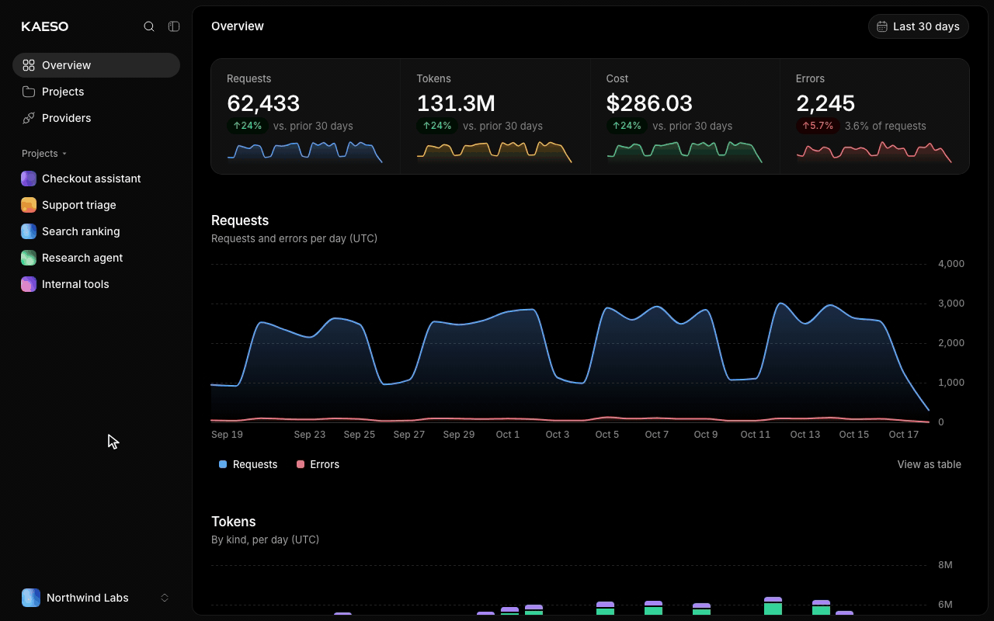Open search with the magnifier icon

[x=149, y=26]
